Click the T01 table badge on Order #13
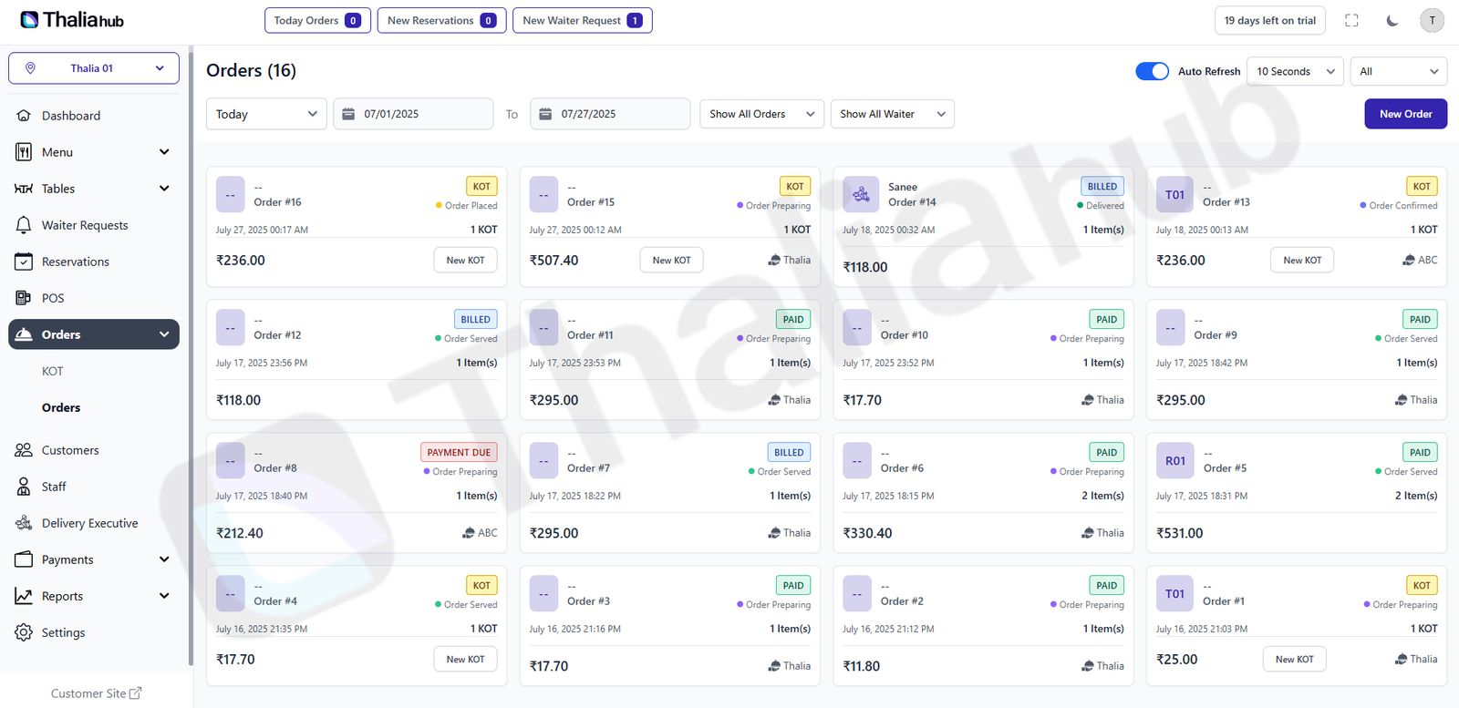 tap(1174, 194)
